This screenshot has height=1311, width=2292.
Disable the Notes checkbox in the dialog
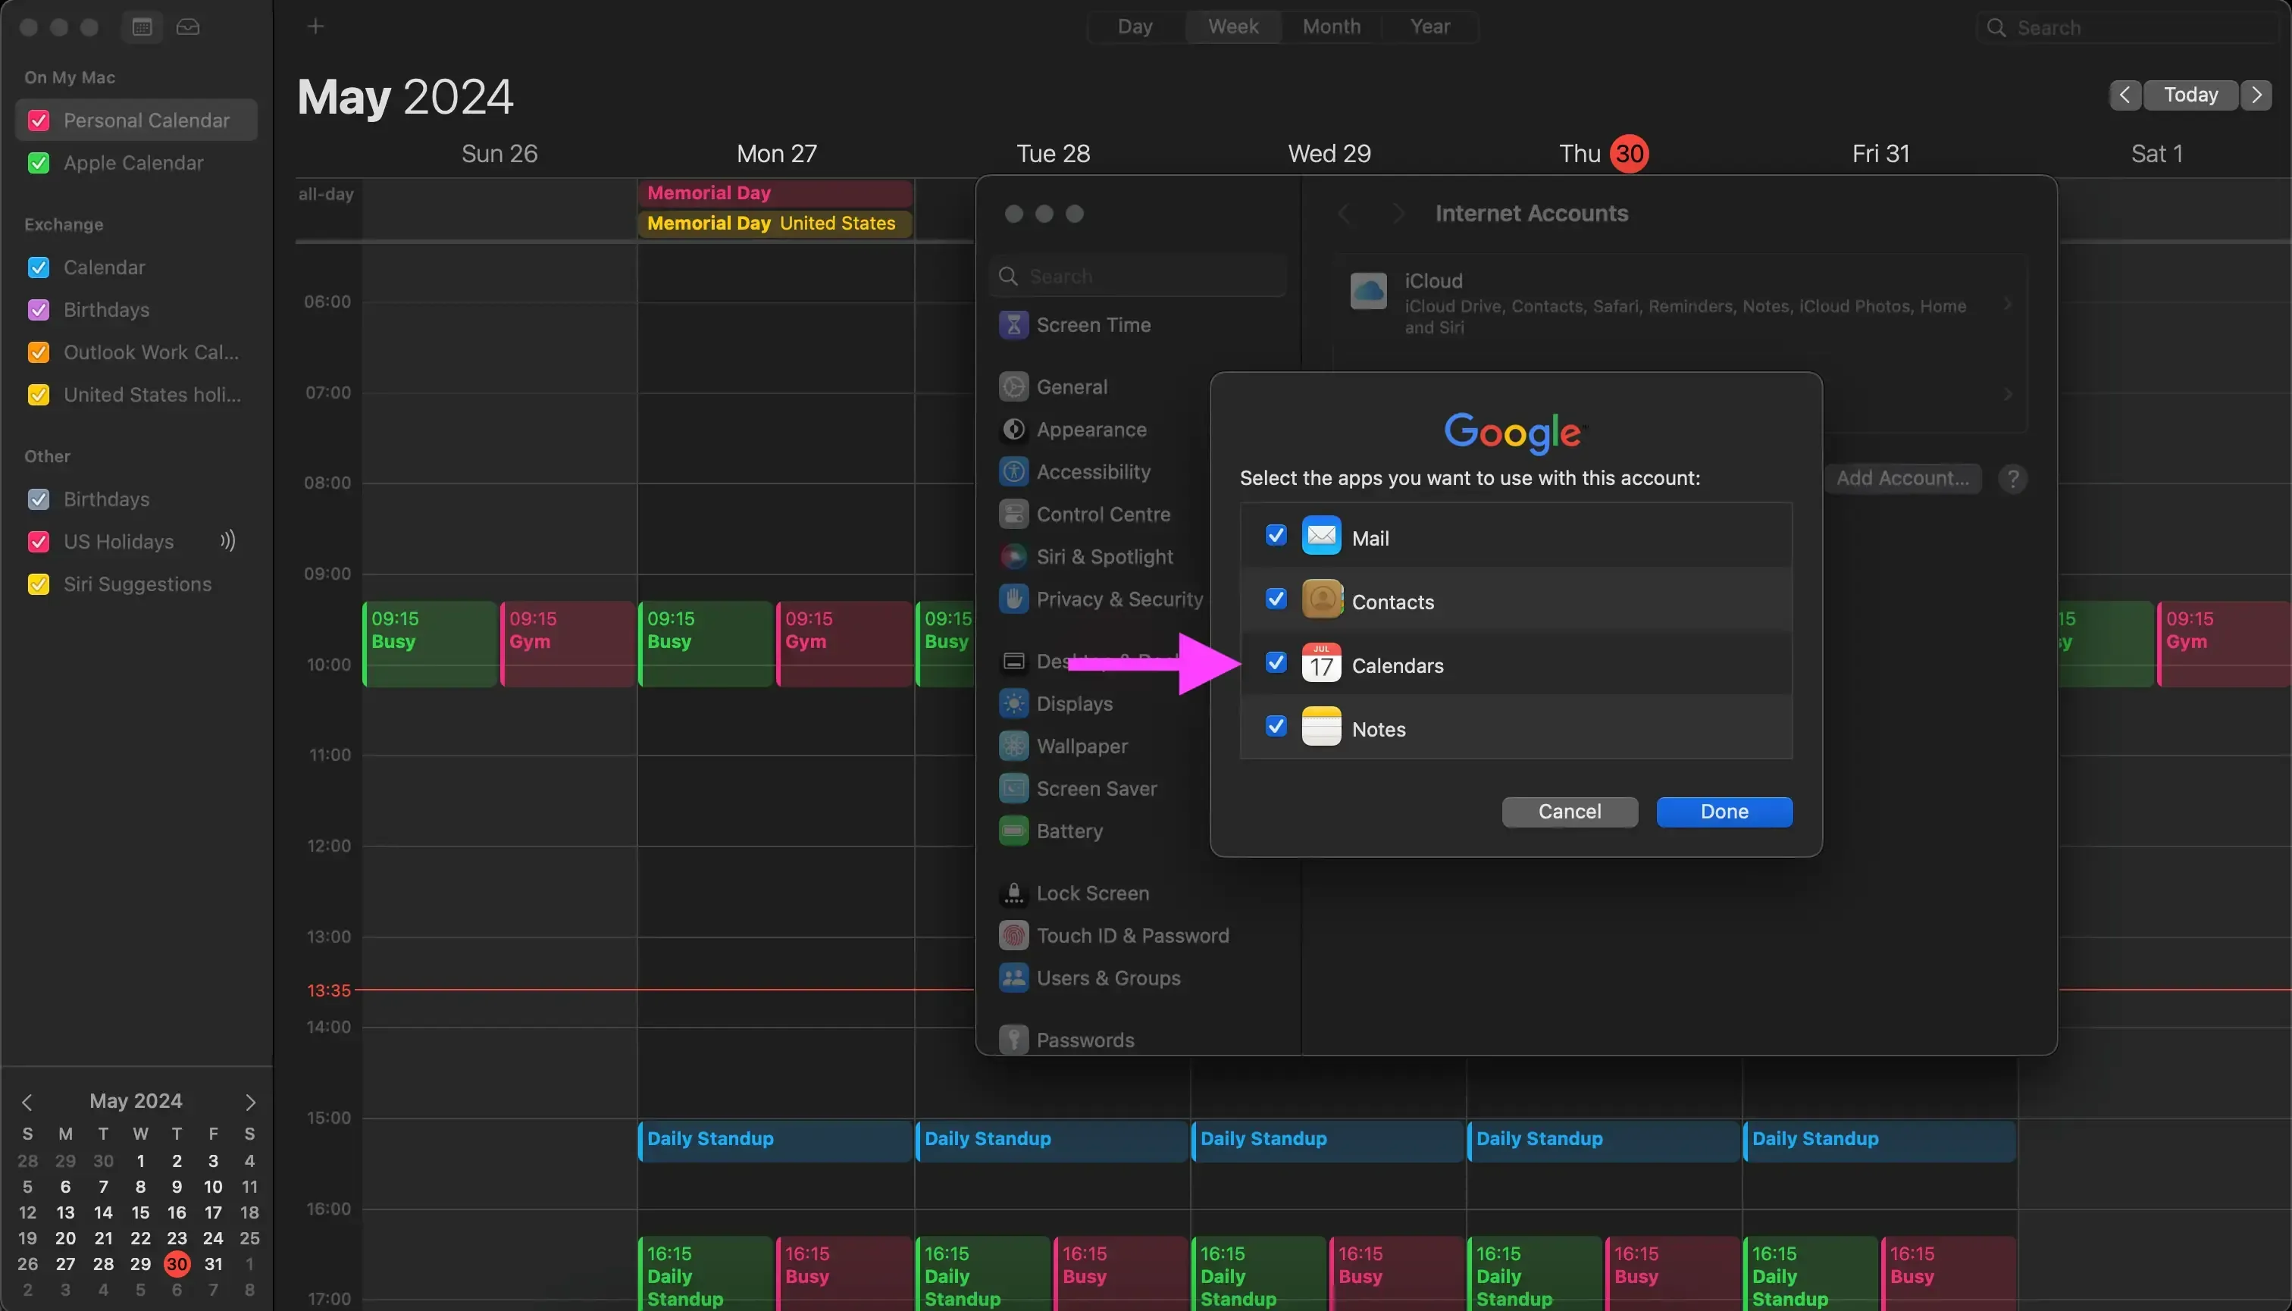point(1276,726)
